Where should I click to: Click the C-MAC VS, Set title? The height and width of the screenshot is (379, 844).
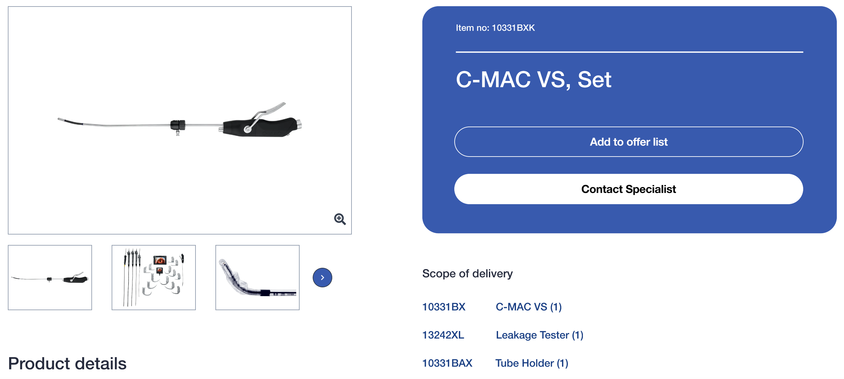click(x=533, y=80)
